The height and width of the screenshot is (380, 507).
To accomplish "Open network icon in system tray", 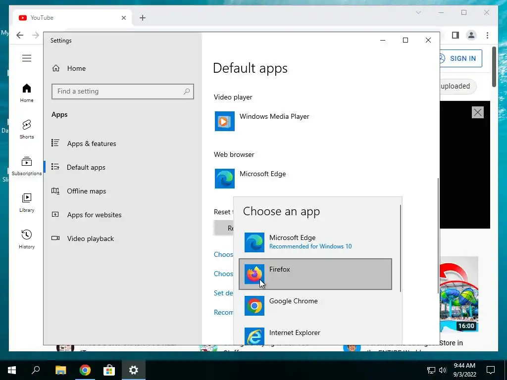I will [x=431, y=370].
